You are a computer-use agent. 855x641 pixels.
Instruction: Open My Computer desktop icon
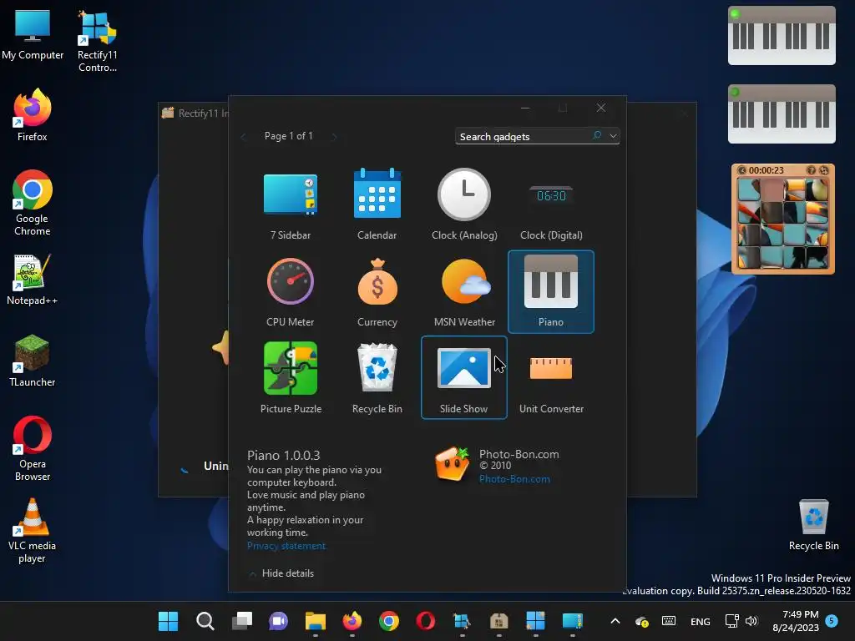coord(33,34)
